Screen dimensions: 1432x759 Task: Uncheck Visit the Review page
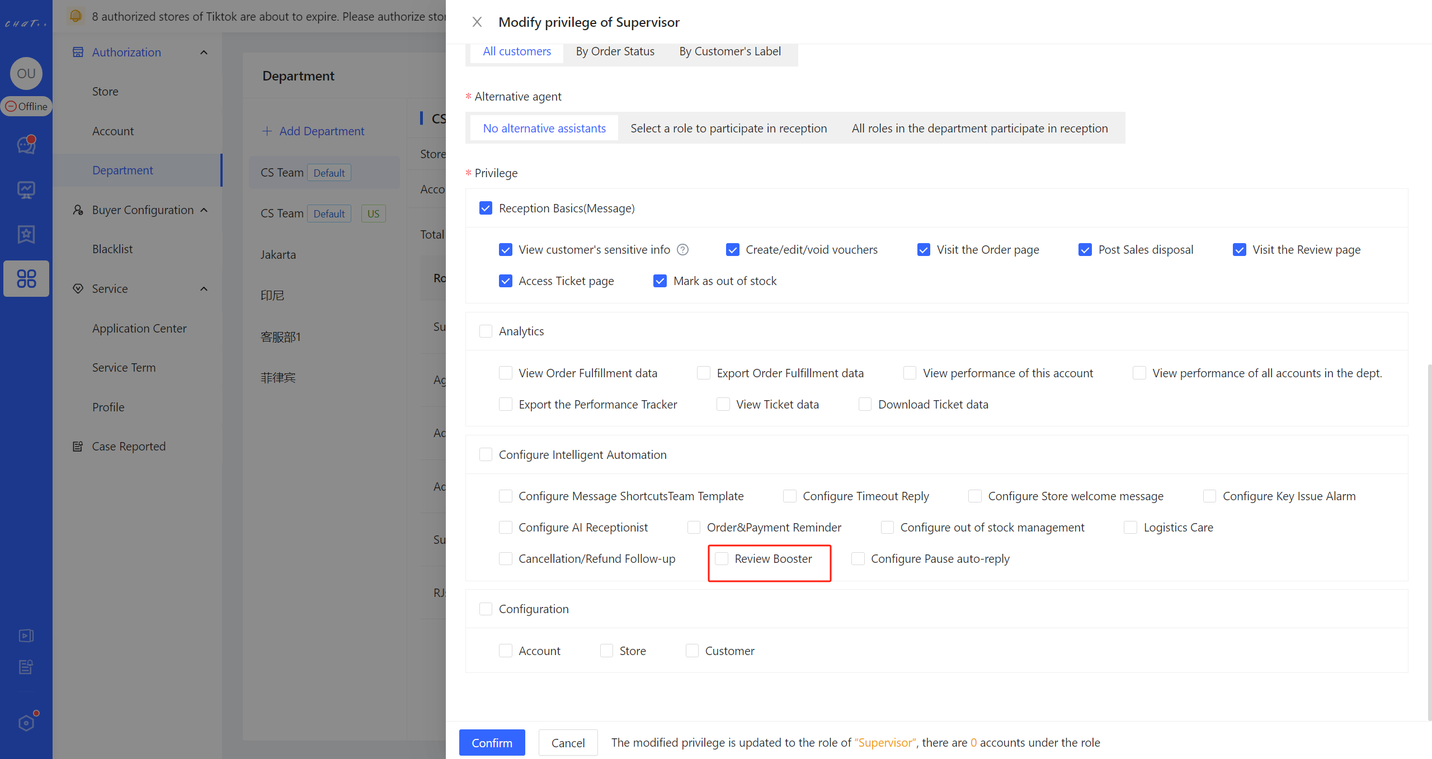point(1239,249)
